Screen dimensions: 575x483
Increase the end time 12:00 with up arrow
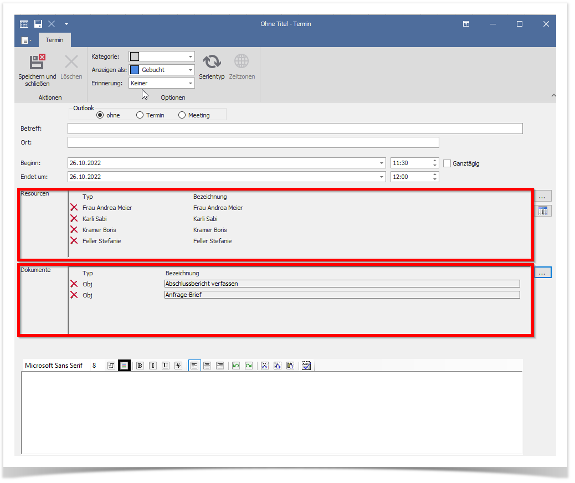click(x=435, y=174)
